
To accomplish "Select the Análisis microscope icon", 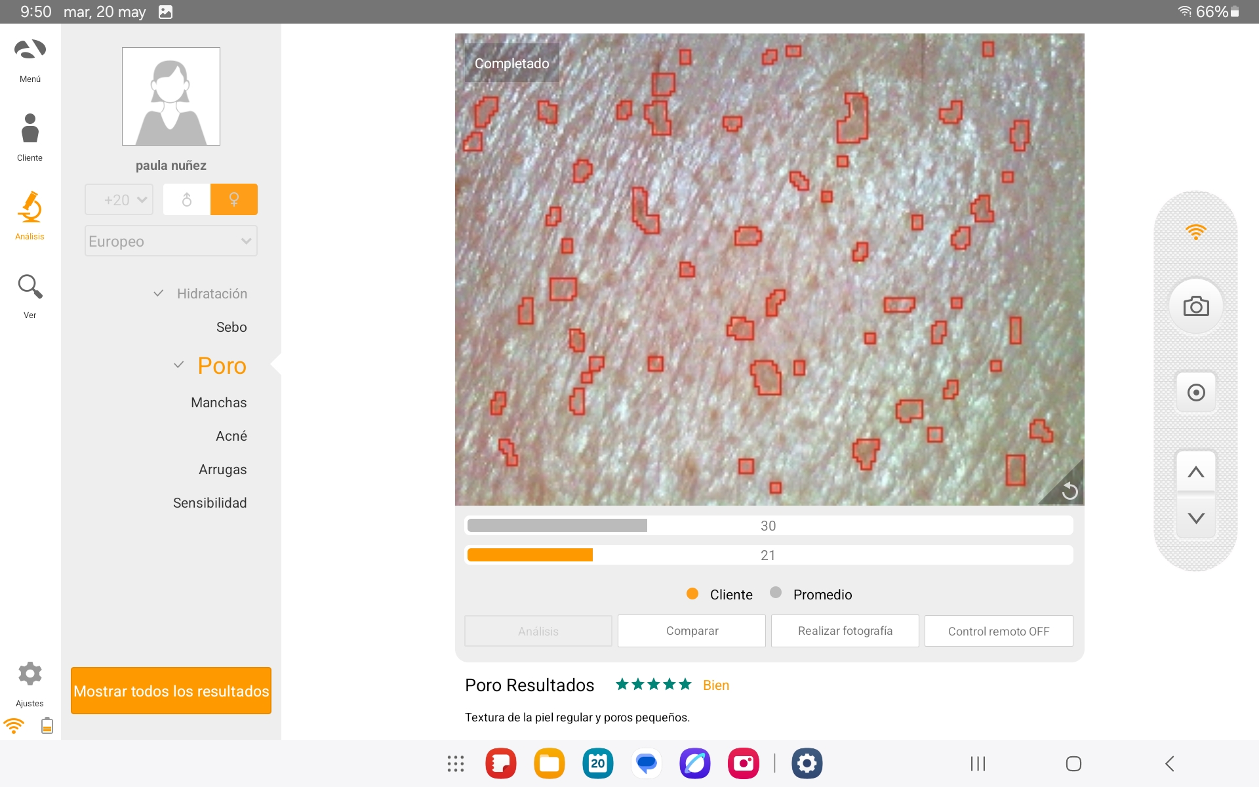I will (30, 207).
